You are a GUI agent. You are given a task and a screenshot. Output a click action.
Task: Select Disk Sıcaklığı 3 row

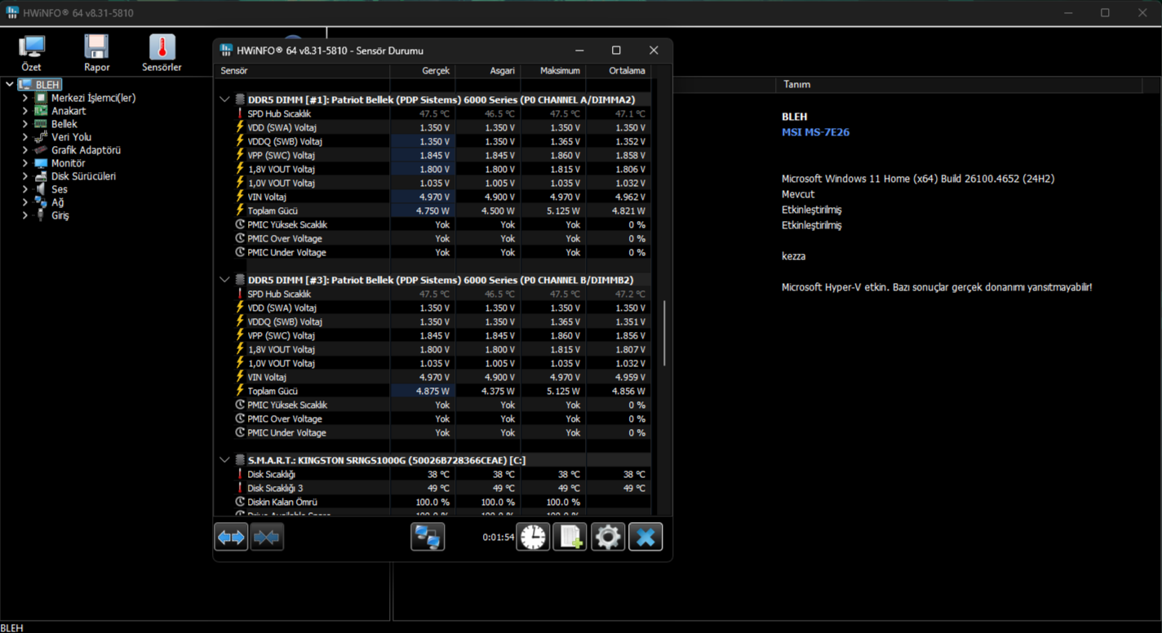[432, 489]
